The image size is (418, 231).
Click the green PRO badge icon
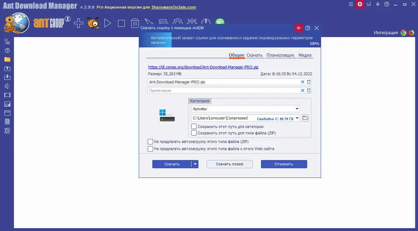pyautogui.click(x=220, y=22)
